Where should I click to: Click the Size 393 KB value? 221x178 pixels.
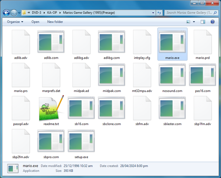tap(68, 171)
